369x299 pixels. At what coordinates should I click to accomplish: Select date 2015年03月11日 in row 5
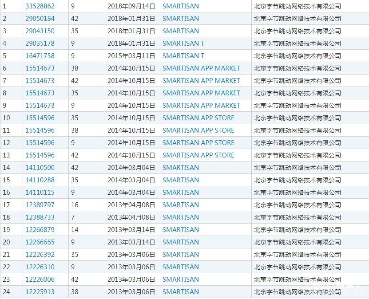click(x=131, y=56)
